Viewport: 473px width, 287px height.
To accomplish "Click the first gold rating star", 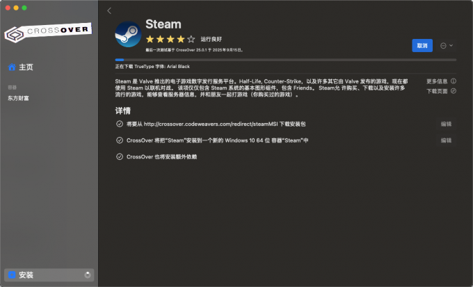I will (150, 39).
